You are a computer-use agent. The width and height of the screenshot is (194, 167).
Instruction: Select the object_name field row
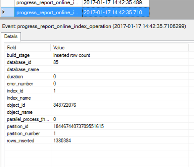(x=97, y=112)
